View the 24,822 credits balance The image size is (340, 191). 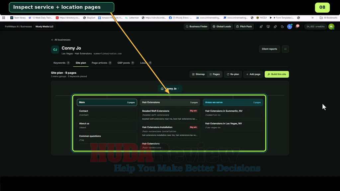coord(315,27)
